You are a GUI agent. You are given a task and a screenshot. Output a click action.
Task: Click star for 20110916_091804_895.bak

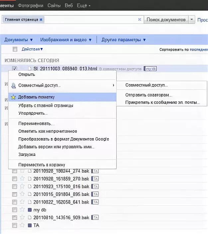pos(22,194)
